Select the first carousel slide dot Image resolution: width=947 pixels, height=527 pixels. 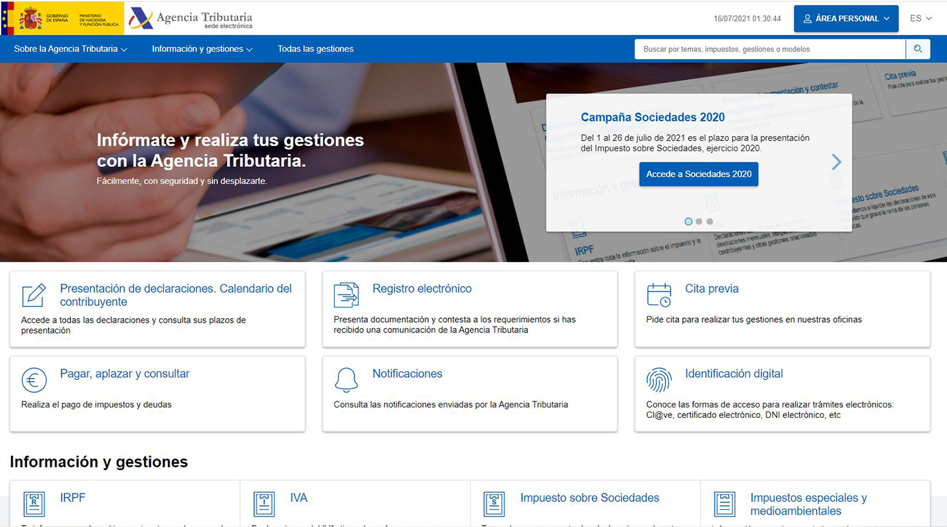[689, 221]
